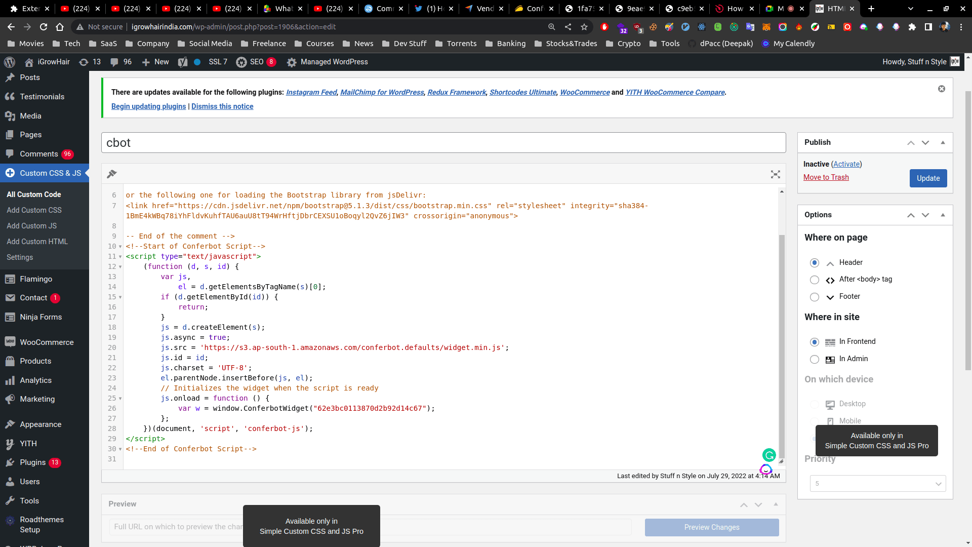Open the Priority dropdown
The height and width of the screenshot is (547, 972).
click(x=877, y=484)
